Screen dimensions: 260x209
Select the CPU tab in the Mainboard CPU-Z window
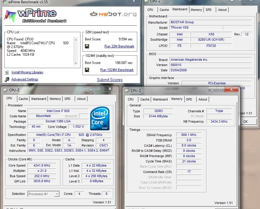point(150,10)
